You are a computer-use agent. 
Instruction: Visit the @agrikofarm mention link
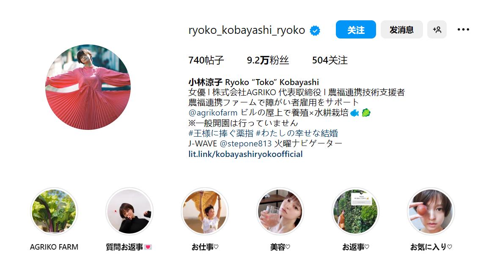[213, 113]
